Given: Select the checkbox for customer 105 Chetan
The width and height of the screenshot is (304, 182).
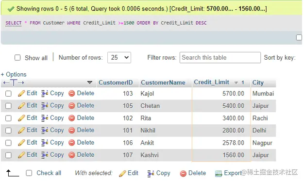Looking at the screenshot, I should (8, 106).
